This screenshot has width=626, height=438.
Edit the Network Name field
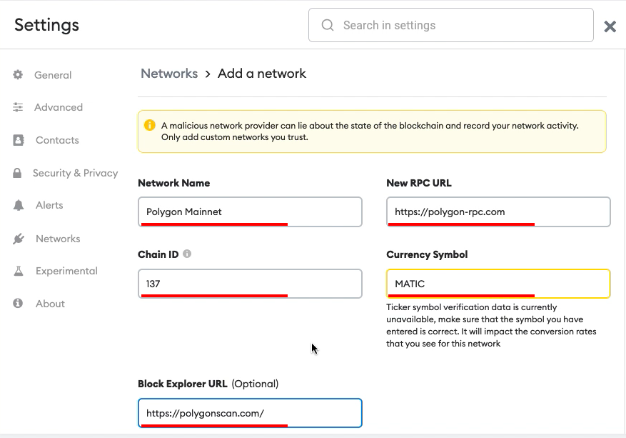pyautogui.click(x=250, y=211)
